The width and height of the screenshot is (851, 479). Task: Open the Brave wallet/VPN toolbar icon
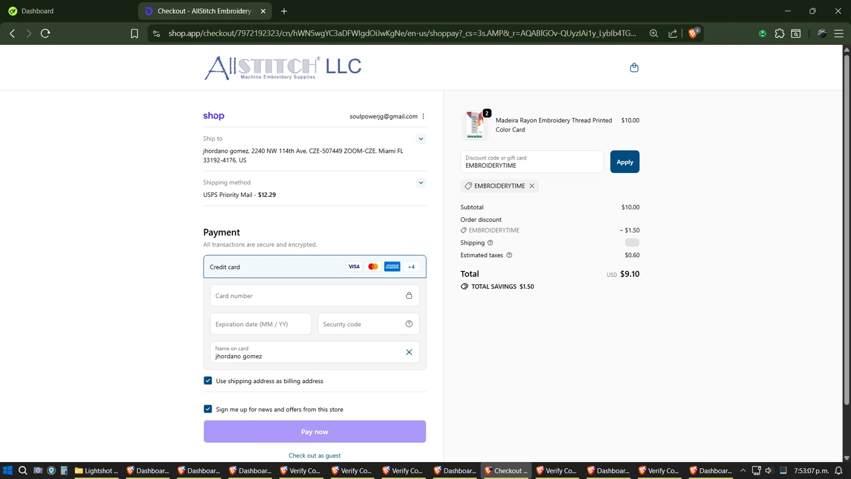[x=822, y=33]
